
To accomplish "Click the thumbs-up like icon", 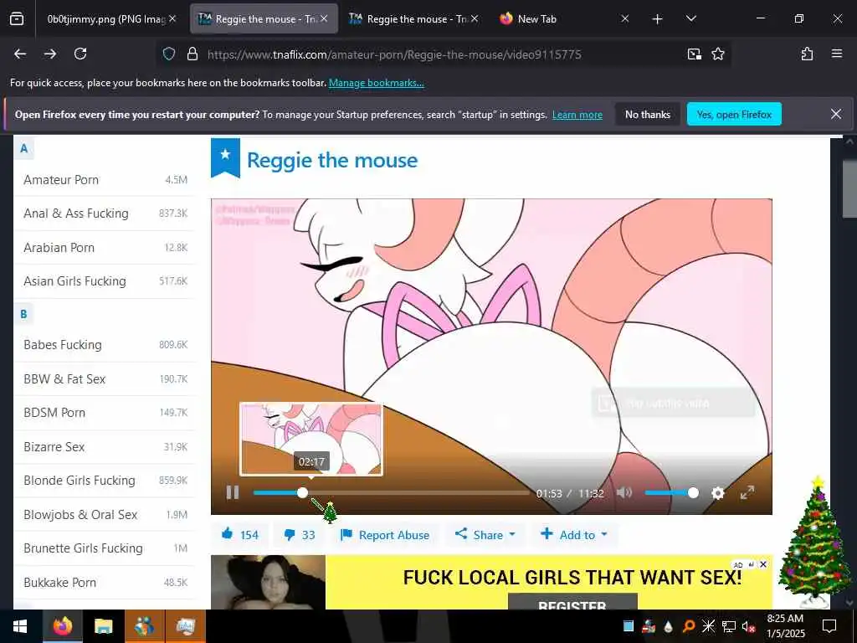I will pos(228,533).
